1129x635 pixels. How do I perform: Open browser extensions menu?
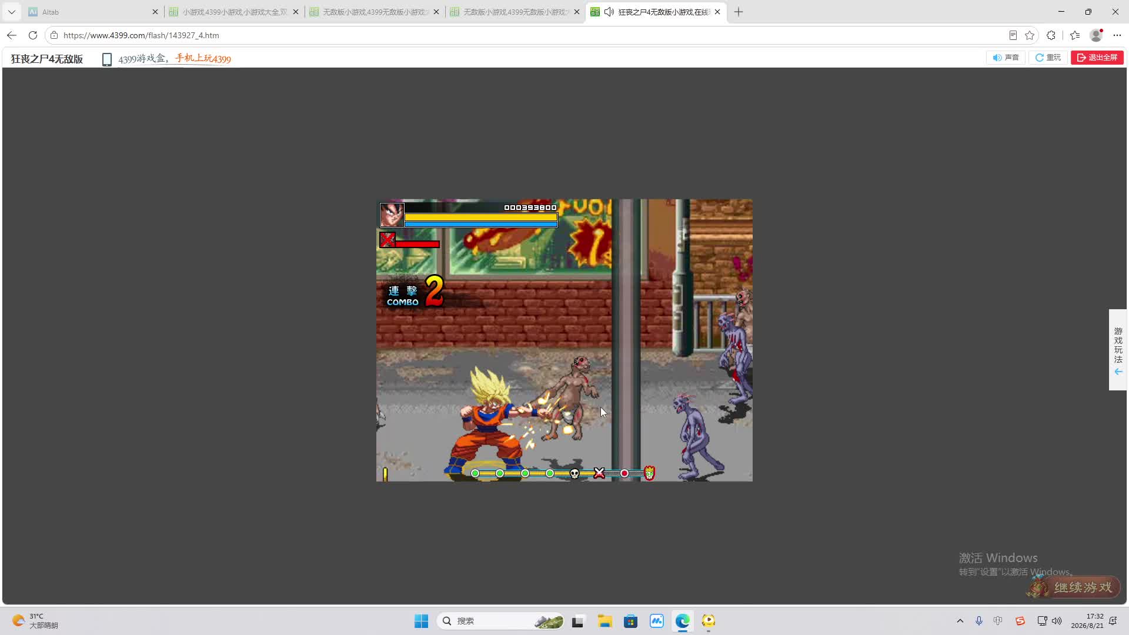click(x=1051, y=35)
